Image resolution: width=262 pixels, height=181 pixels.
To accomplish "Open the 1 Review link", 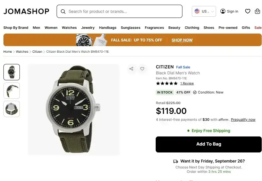I will 187,83.
